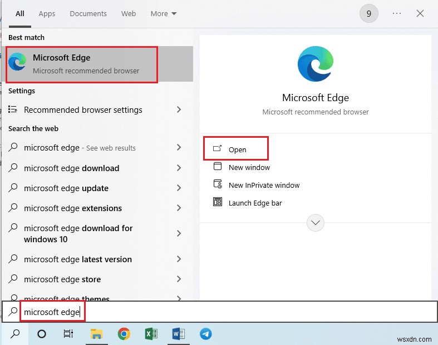
Task: Launch Google Chrome from the taskbar
Action: click(x=124, y=333)
